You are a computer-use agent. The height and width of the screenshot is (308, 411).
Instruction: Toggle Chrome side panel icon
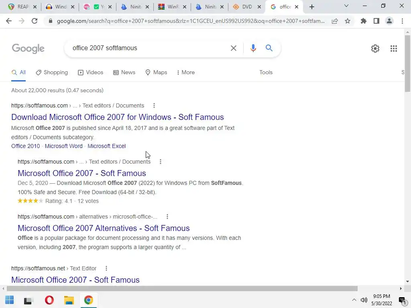point(376,21)
